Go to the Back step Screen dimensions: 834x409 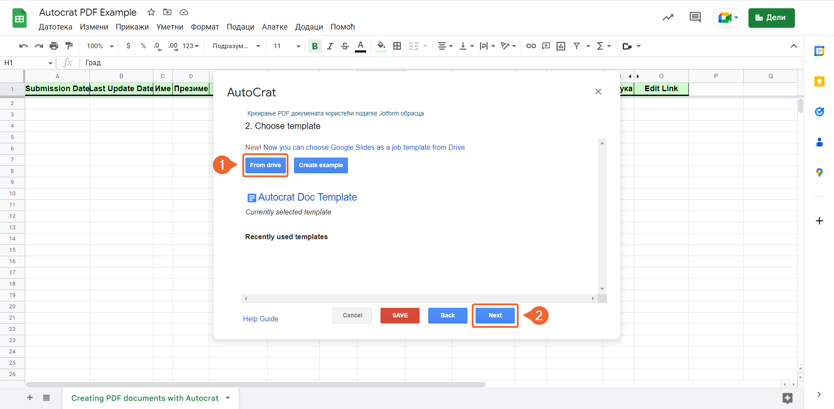pos(448,316)
